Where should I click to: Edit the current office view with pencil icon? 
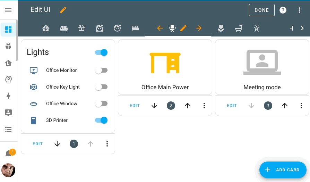coord(183,28)
